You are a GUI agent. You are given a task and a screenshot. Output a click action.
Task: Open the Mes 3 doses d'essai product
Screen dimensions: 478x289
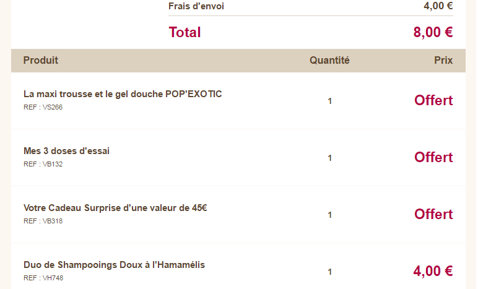66,151
